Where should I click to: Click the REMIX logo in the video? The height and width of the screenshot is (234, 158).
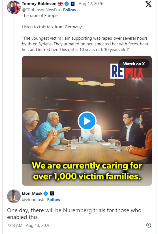[x=127, y=72]
